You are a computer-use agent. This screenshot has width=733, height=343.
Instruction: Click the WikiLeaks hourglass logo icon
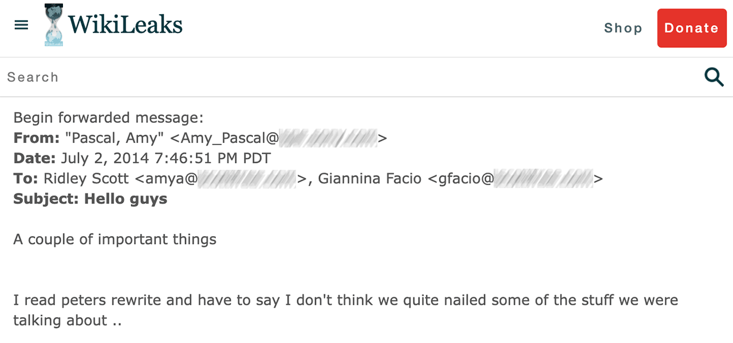point(54,25)
